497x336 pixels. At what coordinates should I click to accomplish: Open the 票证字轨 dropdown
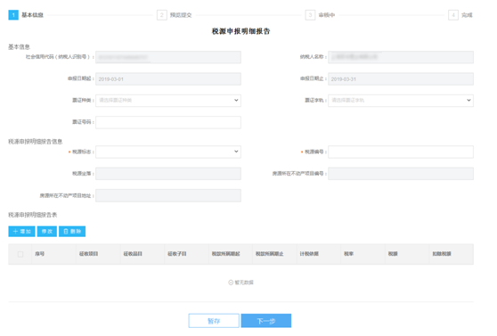click(x=401, y=100)
